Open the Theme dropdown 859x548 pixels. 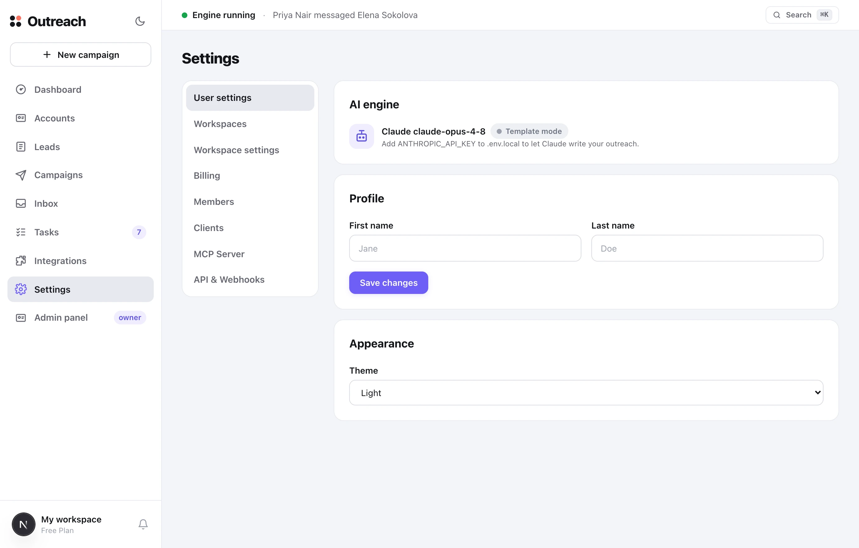point(586,392)
